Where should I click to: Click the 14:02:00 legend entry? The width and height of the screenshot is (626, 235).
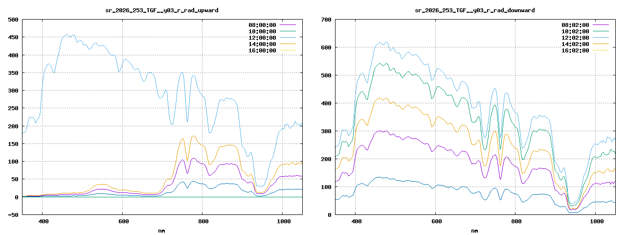575,44
